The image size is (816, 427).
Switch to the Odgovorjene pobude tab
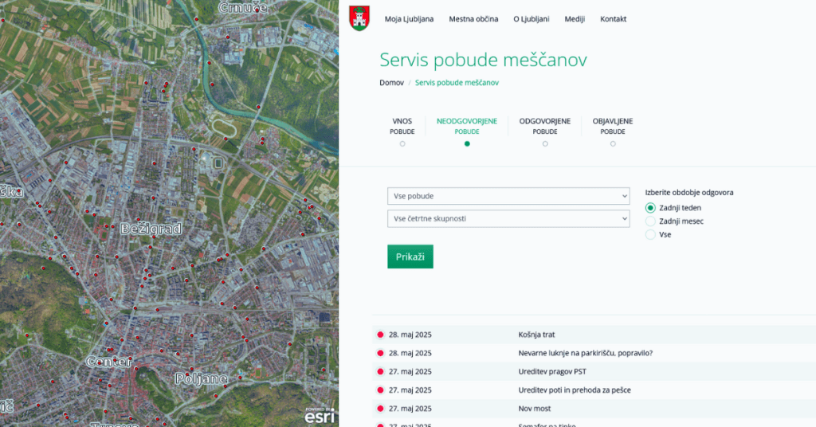click(x=545, y=127)
